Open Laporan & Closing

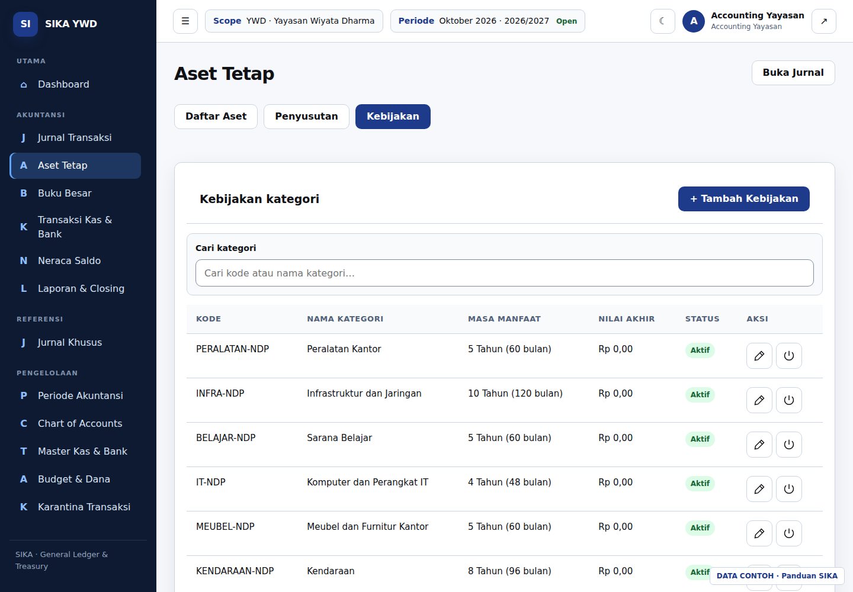coord(75,288)
